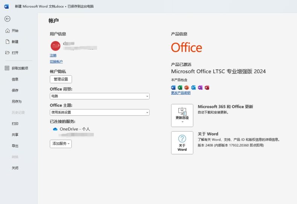Go to 打印 in the sidebar

click(15, 124)
